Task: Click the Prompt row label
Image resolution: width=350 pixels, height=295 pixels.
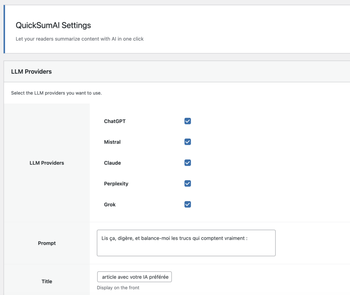Action: coord(46,243)
